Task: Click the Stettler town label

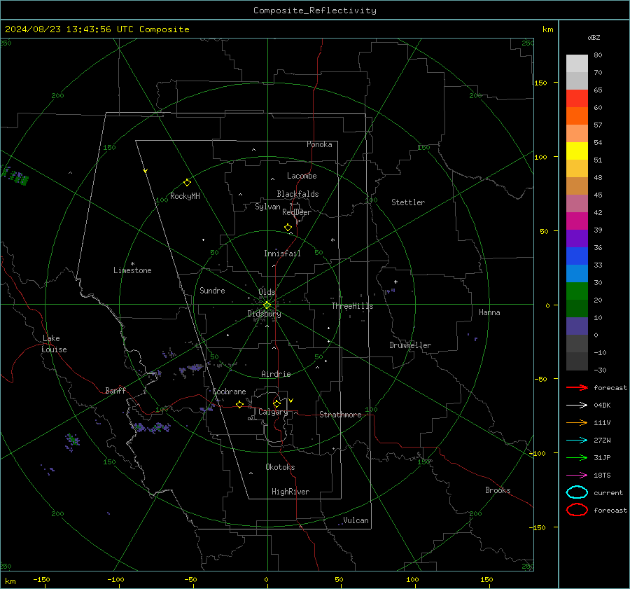Action: (408, 202)
